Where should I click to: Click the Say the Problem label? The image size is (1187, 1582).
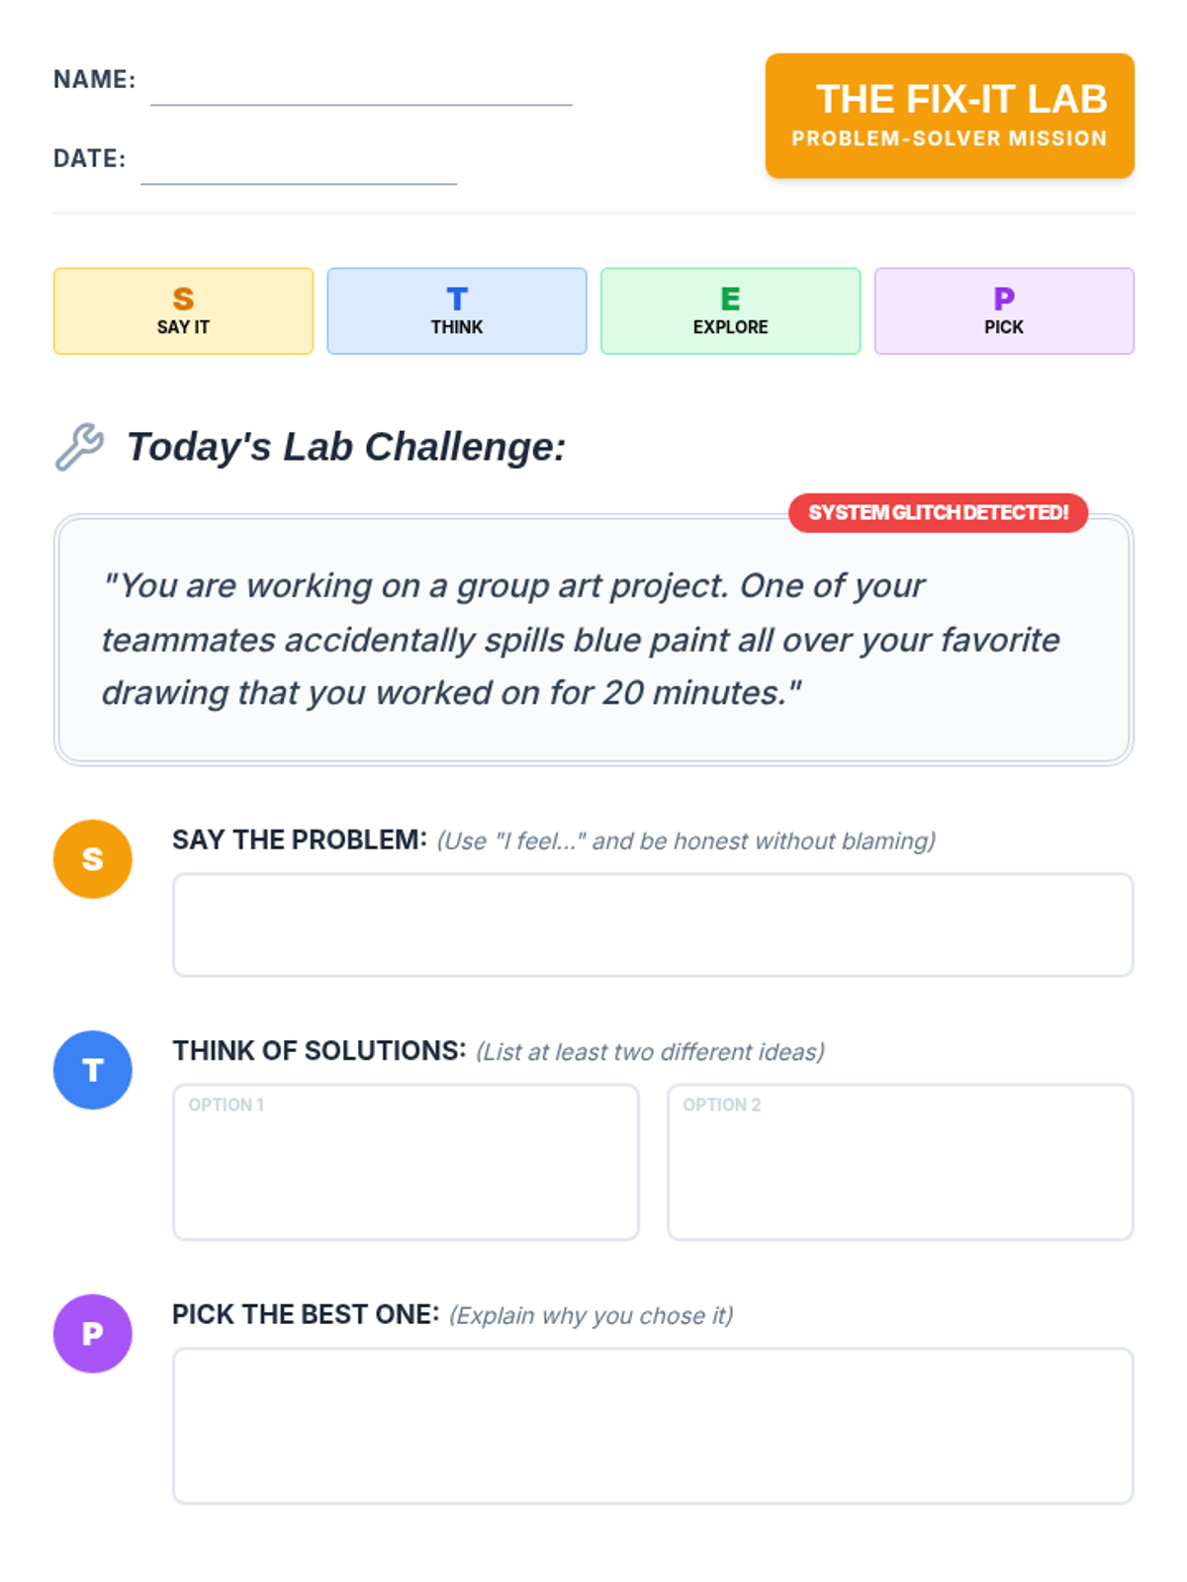[300, 839]
